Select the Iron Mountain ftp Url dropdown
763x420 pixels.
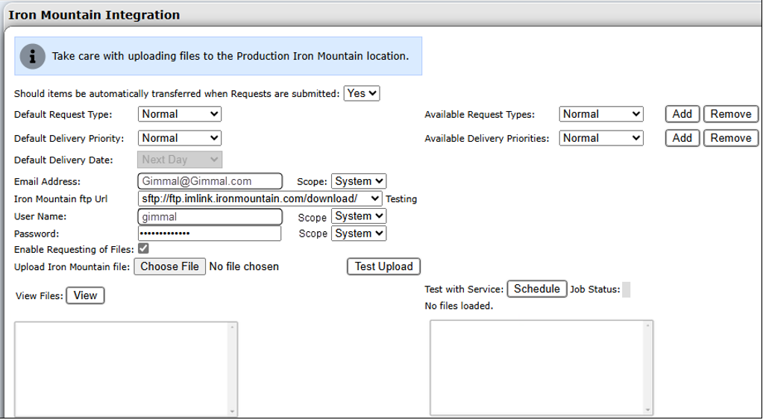pos(260,198)
